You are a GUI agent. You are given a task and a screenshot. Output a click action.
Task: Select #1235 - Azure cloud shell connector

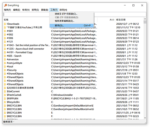25,49
